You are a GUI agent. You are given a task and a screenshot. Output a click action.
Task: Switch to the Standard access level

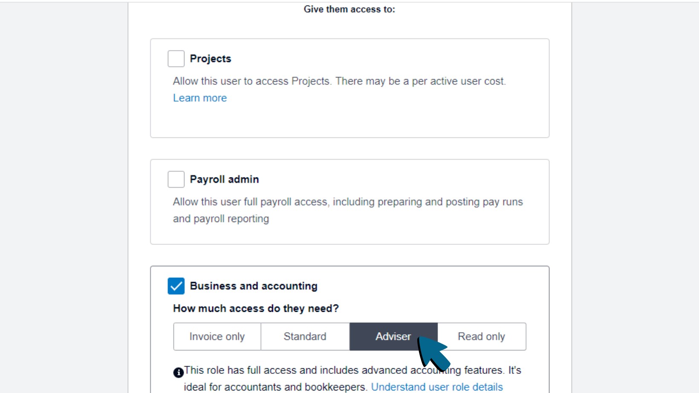(x=305, y=336)
